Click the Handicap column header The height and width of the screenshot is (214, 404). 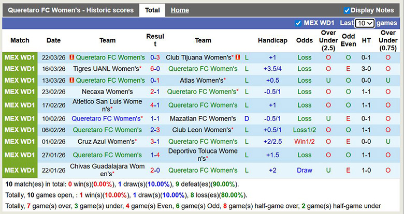coord(272,40)
